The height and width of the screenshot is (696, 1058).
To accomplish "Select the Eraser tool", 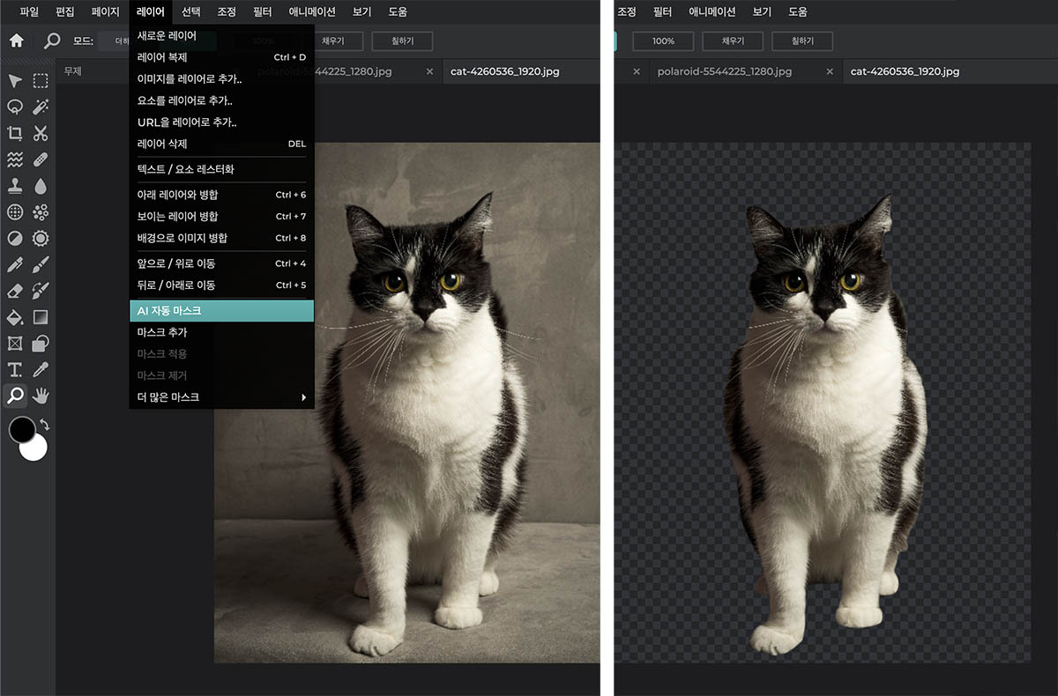I will tap(15, 291).
